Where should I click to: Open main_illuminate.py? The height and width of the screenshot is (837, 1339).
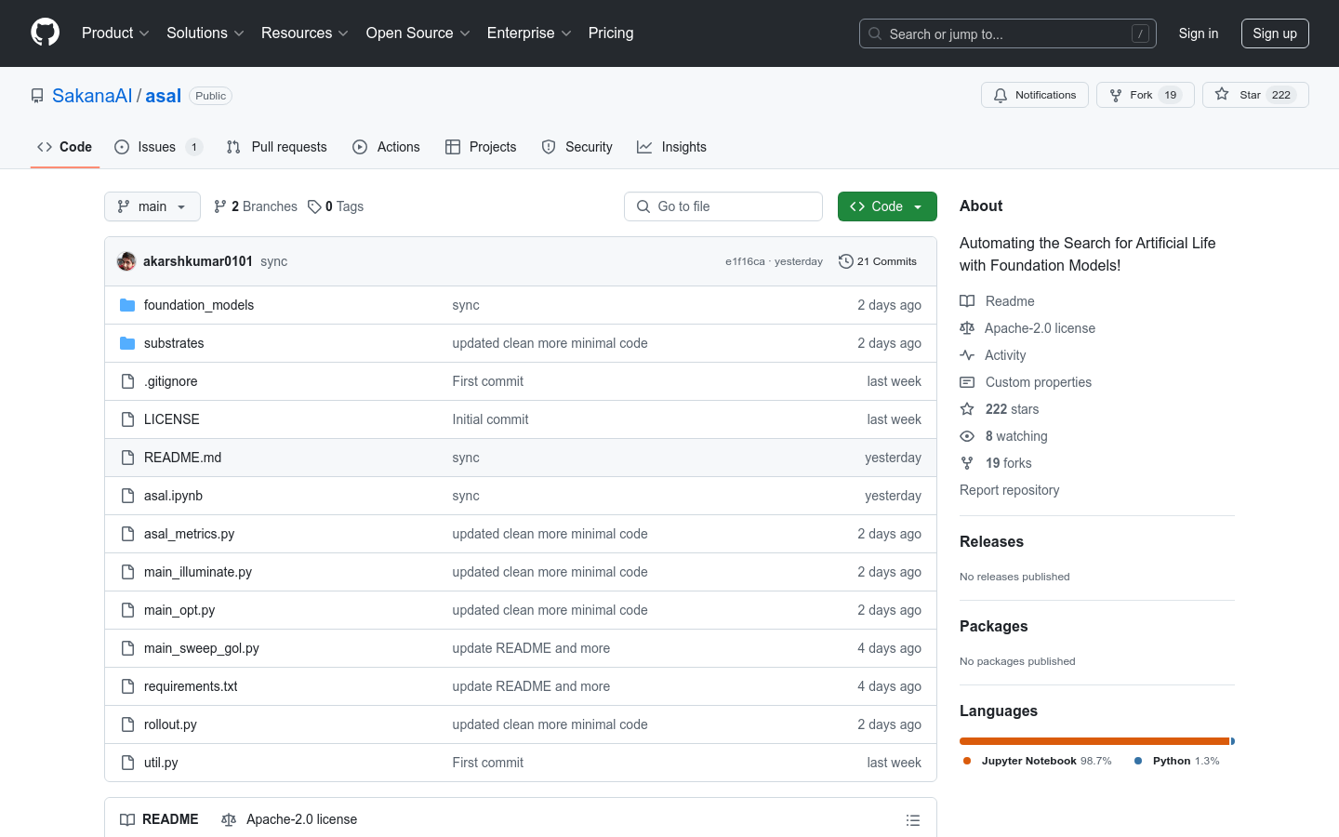[198, 572]
